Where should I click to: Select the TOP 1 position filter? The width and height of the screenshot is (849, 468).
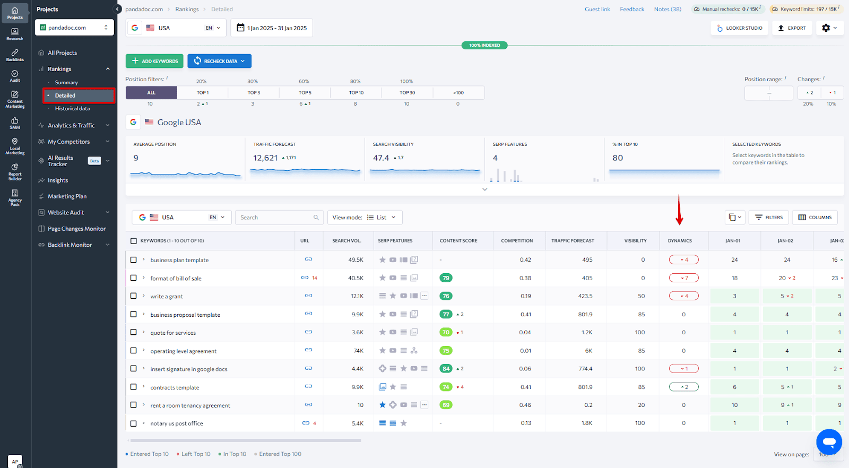(x=203, y=93)
